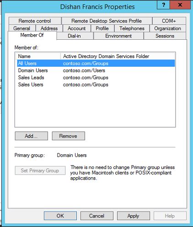
Task: Click the question mark help icon
Action: coord(163,5)
